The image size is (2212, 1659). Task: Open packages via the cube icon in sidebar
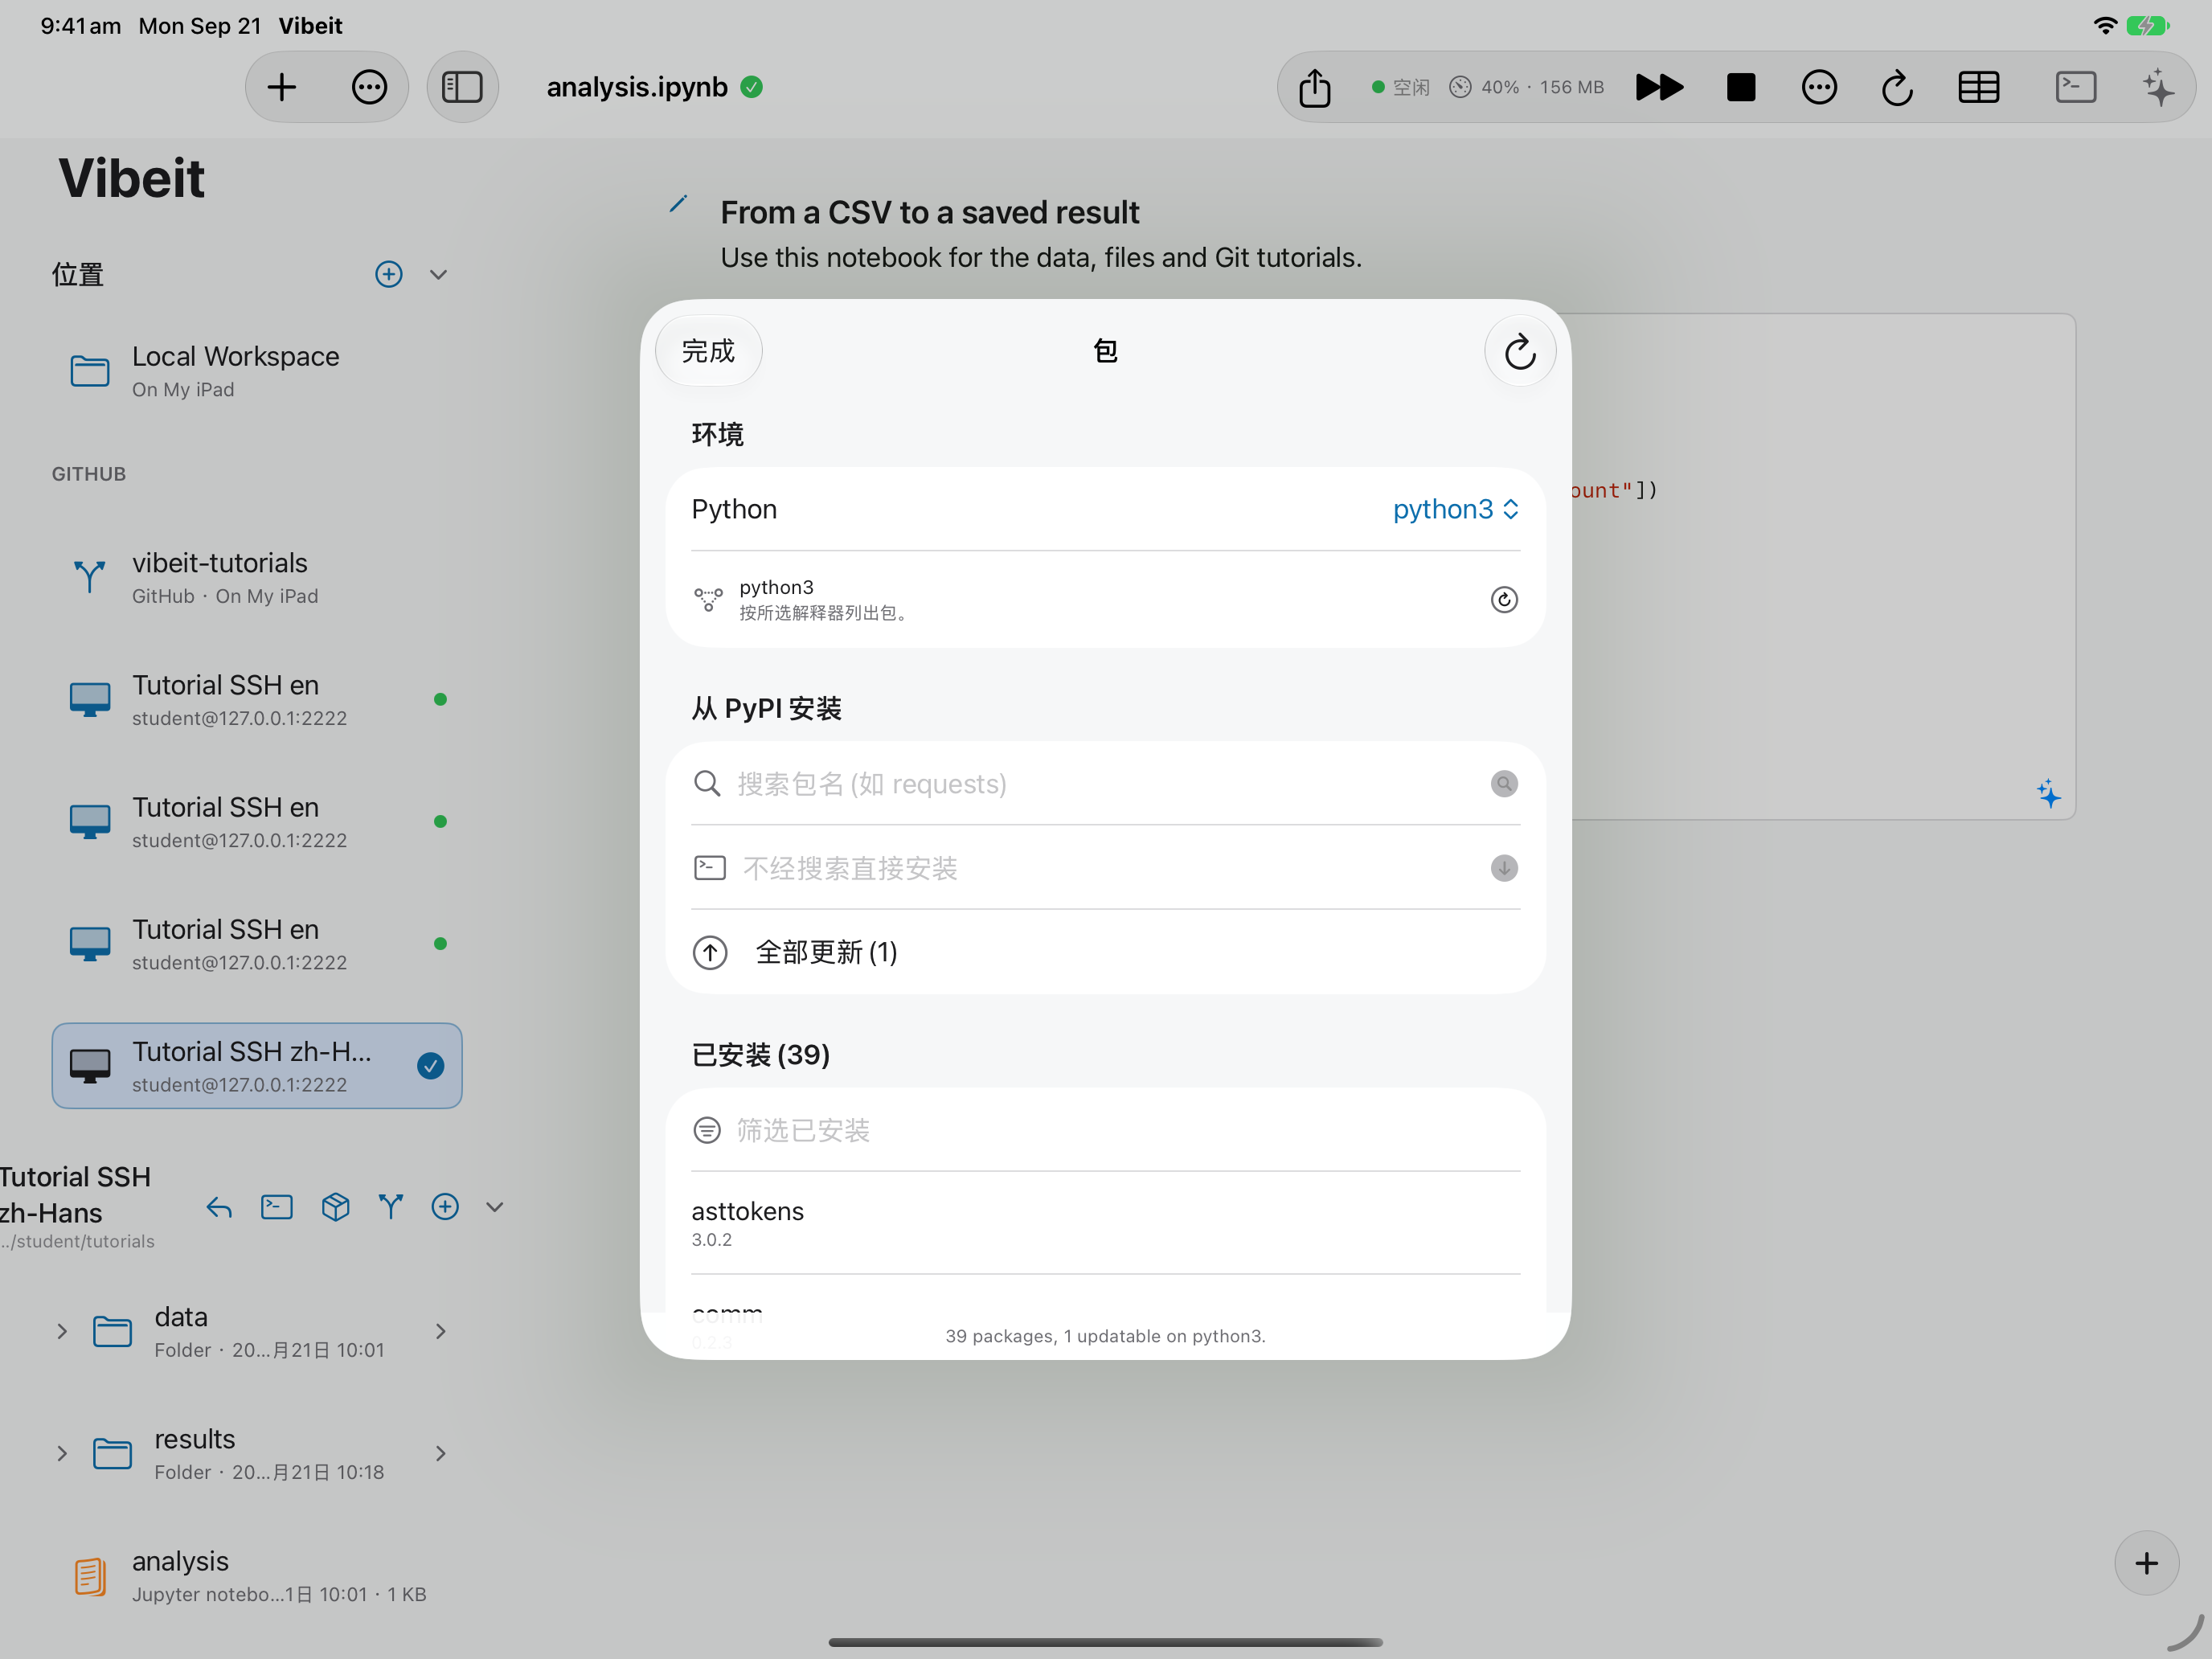[335, 1207]
